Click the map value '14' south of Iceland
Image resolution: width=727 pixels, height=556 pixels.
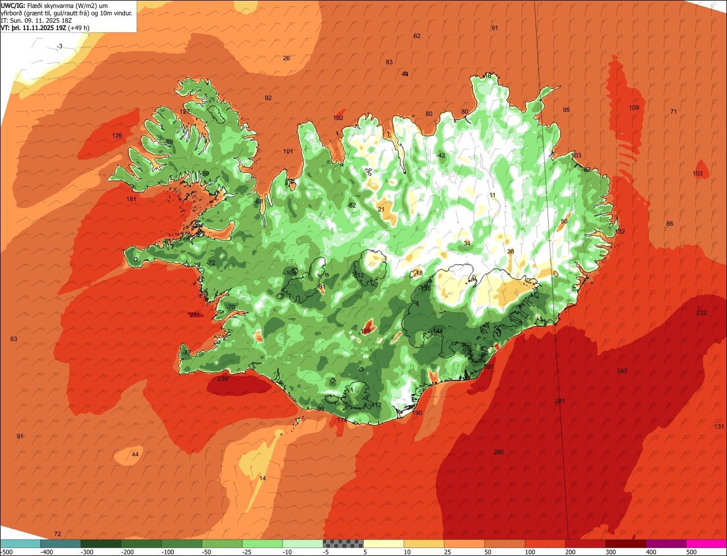pyautogui.click(x=262, y=479)
